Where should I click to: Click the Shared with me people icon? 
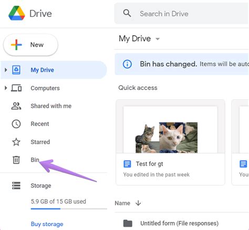[x=16, y=106]
